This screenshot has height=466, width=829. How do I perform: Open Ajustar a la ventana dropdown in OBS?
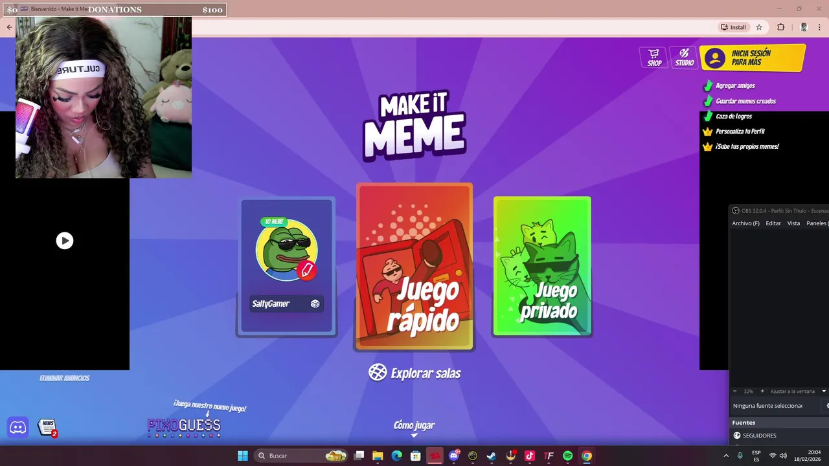click(x=798, y=391)
